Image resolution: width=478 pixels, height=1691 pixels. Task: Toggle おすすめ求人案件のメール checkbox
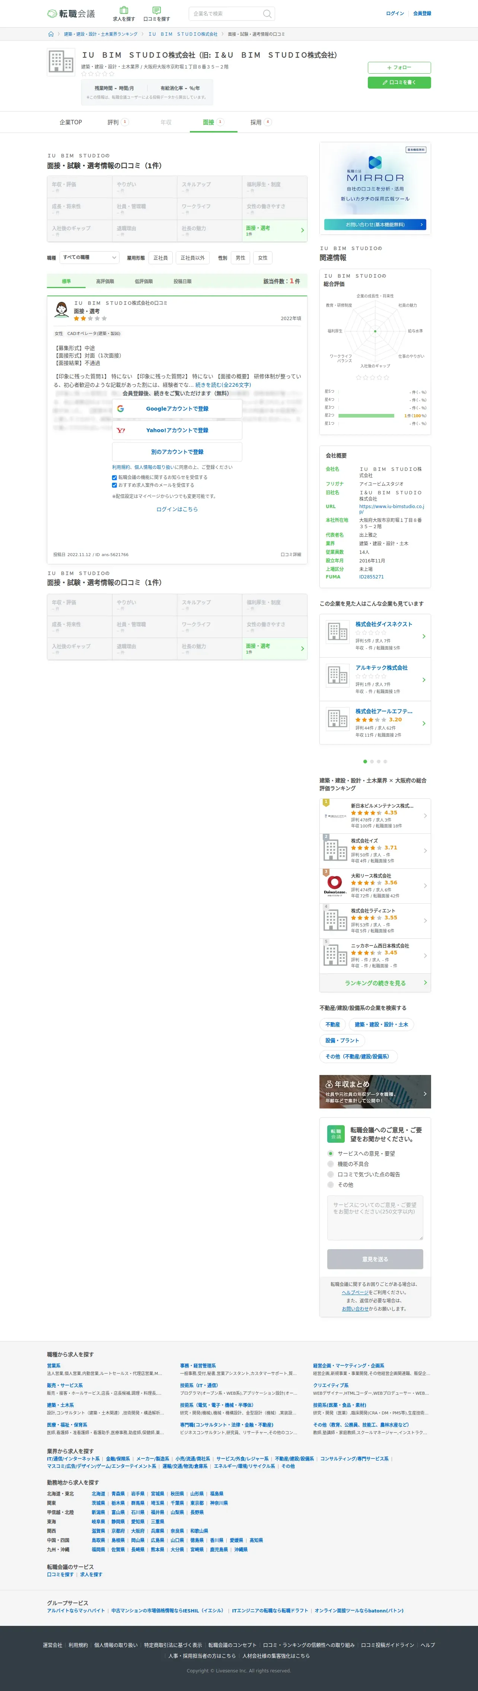pos(114,486)
